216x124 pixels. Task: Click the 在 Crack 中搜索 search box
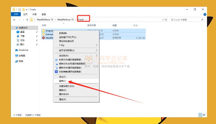coord(187,20)
